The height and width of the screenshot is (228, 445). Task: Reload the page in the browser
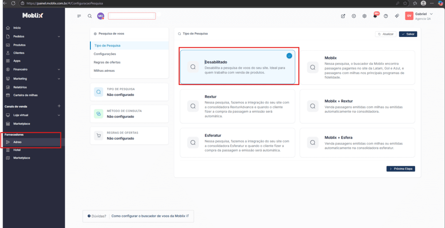(13, 3)
